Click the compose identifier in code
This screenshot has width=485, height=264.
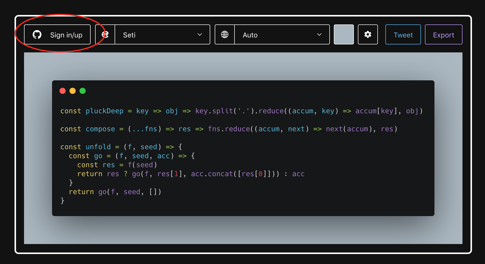[x=100, y=129]
